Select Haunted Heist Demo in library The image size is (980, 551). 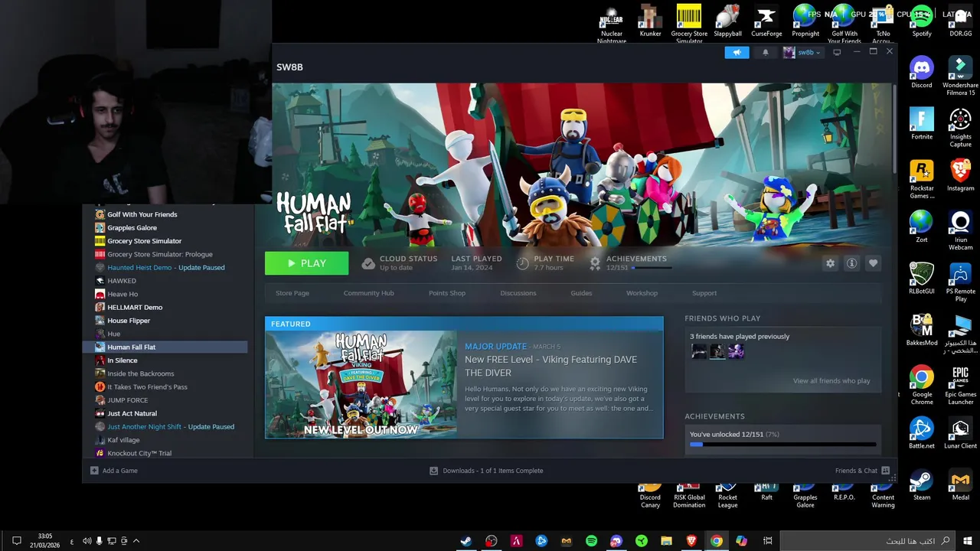[160, 268]
